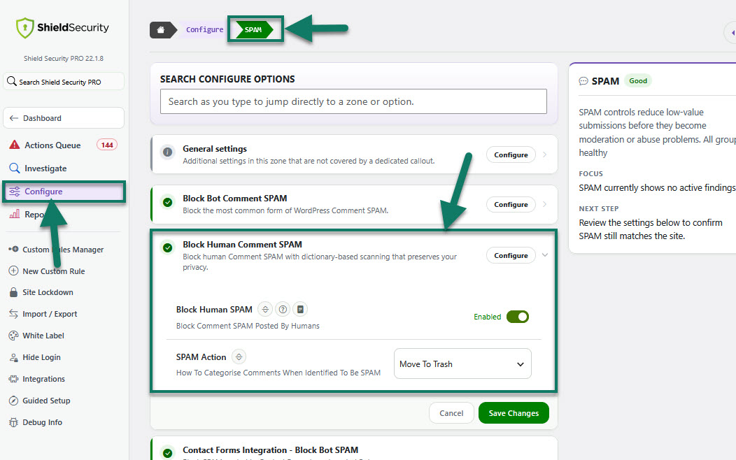Click the Contact Forms Integration - Block Bot SPAM title
Viewport: 736px width, 460px height.
click(x=270, y=450)
